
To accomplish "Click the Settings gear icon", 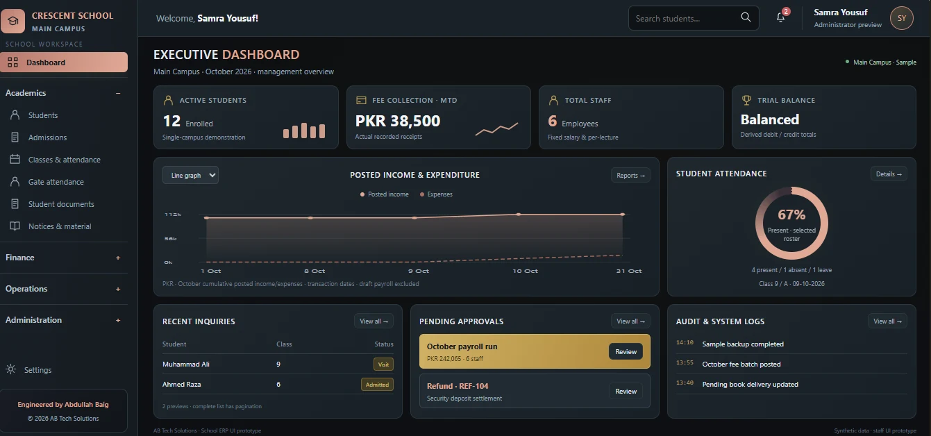I will tap(10, 369).
